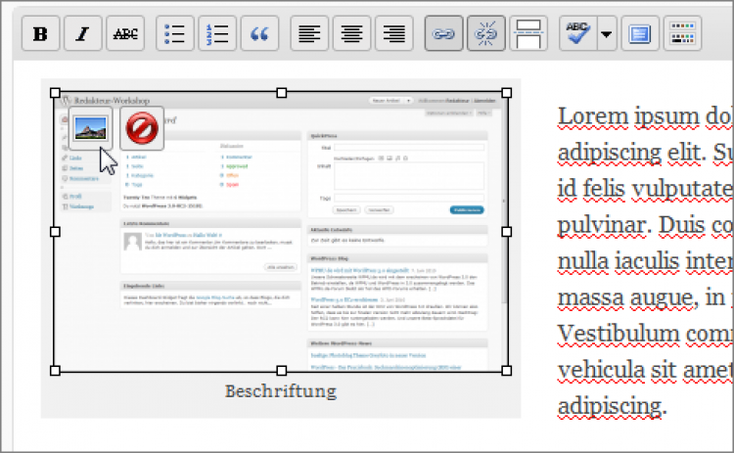Click the image's bottom-right resize handle
Screen dimensions: 734x453
(x=508, y=371)
